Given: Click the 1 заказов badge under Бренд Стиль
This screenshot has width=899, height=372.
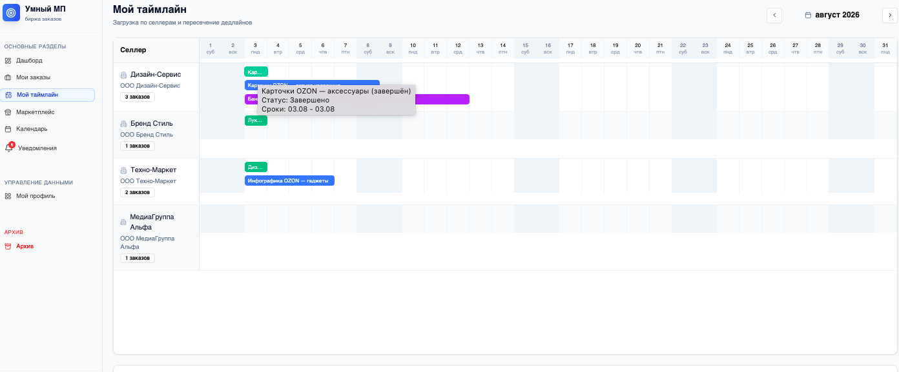Looking at the screenshot, I should 138,146.
